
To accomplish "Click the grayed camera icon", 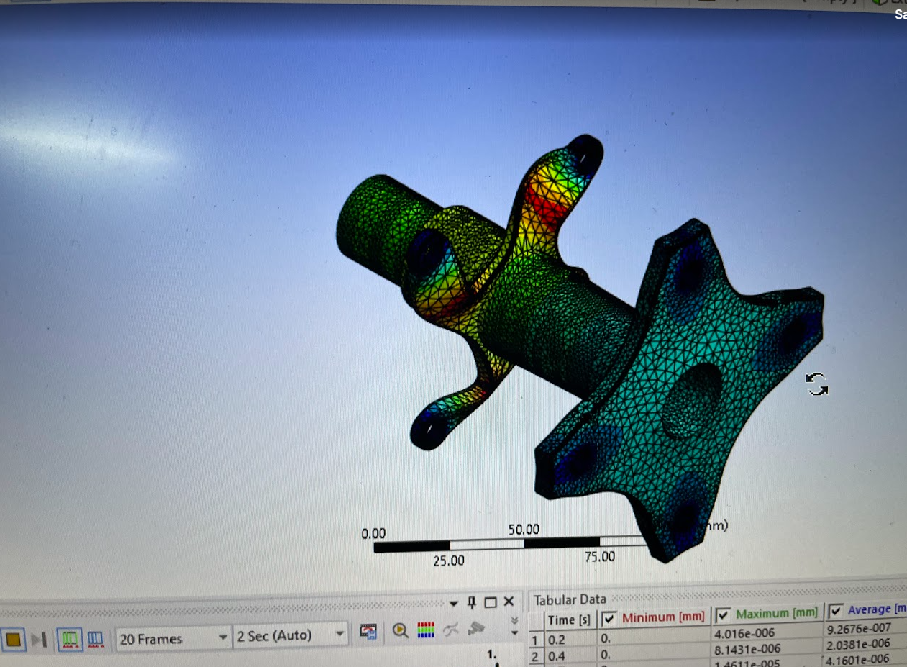I will pyautogui.click(x=475, y=629).
